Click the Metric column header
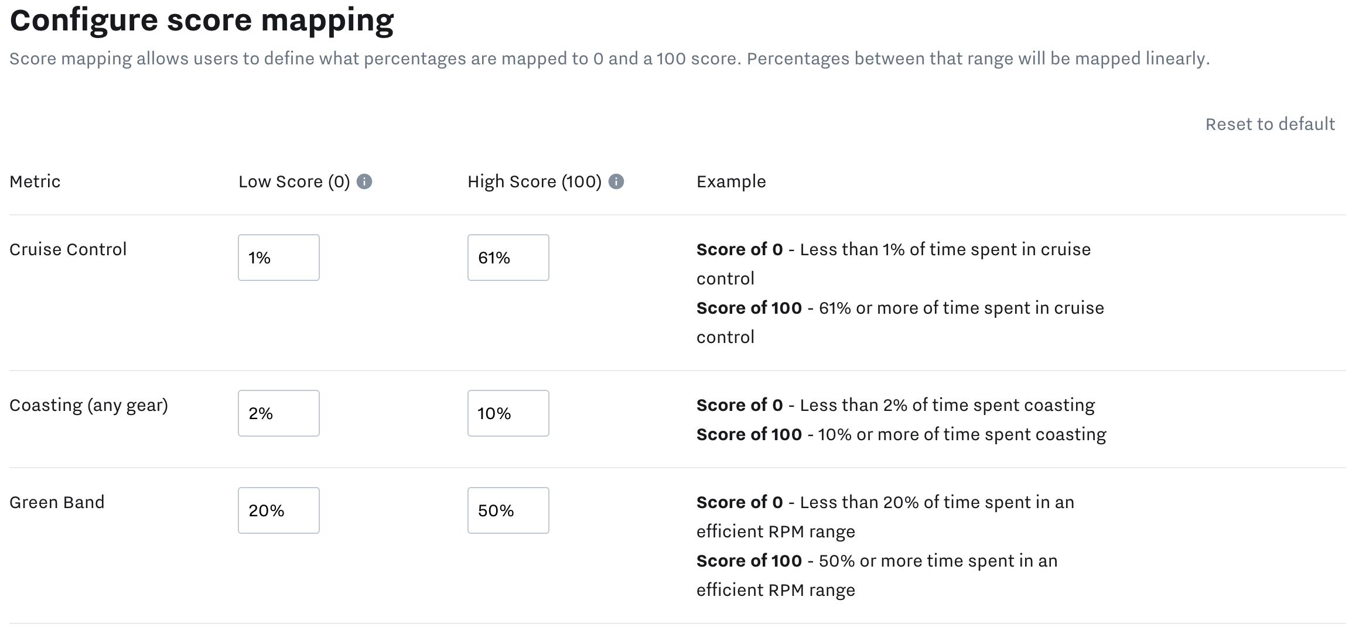Image resolution: width=1359 pixels, height=631 pixels. coord(35,182)
